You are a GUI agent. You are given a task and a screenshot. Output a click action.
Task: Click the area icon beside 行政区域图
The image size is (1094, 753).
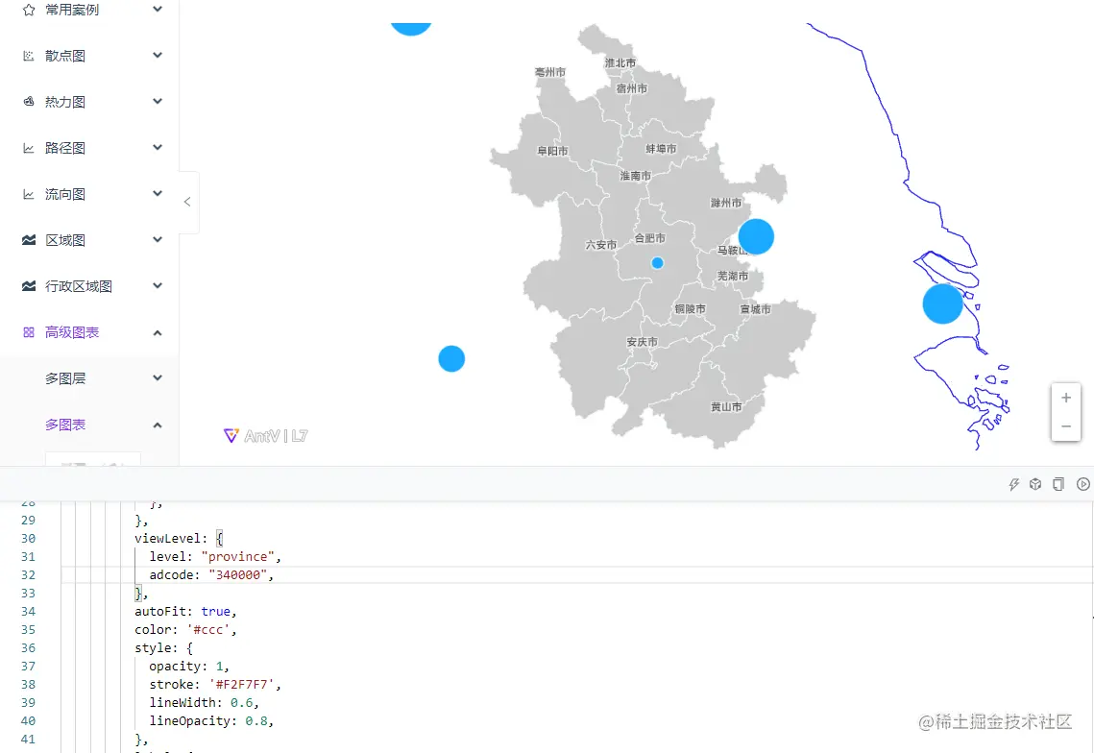click(x=29, y=286)
